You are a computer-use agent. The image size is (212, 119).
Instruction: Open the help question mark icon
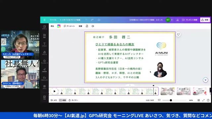coord(208,100)
